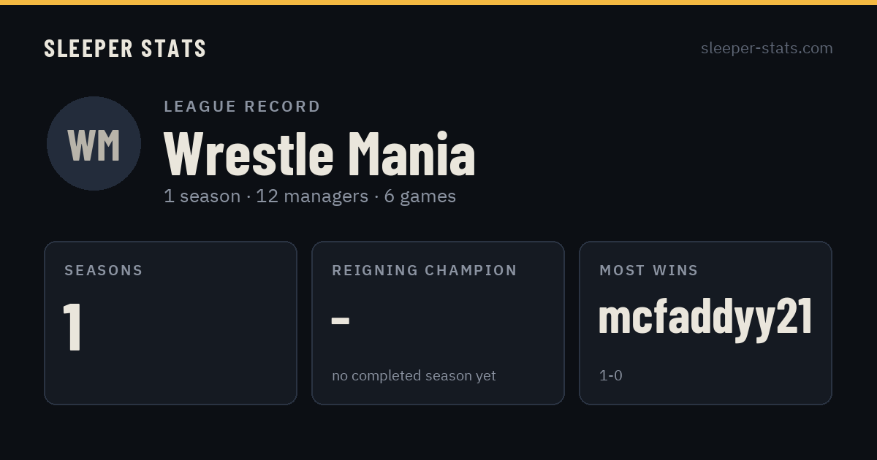The height and width of the screenshot is (460, 877).
Task: Click the SEASONS card heading
Action: pyautogui.click(x=104, y=270)
